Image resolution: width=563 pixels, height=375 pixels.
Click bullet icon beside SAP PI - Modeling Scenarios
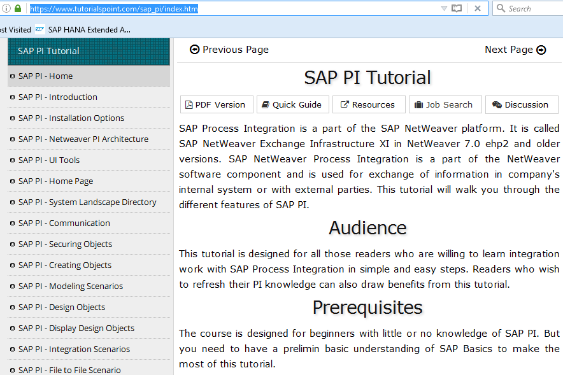(x=13, y=286)
